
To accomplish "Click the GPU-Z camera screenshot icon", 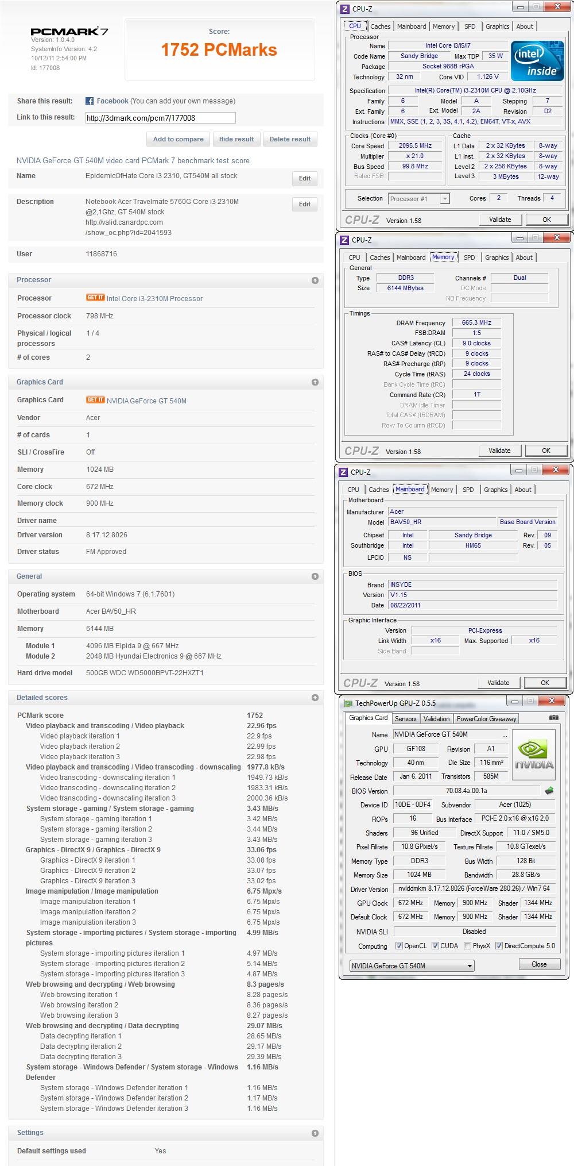I will (553, 717).
